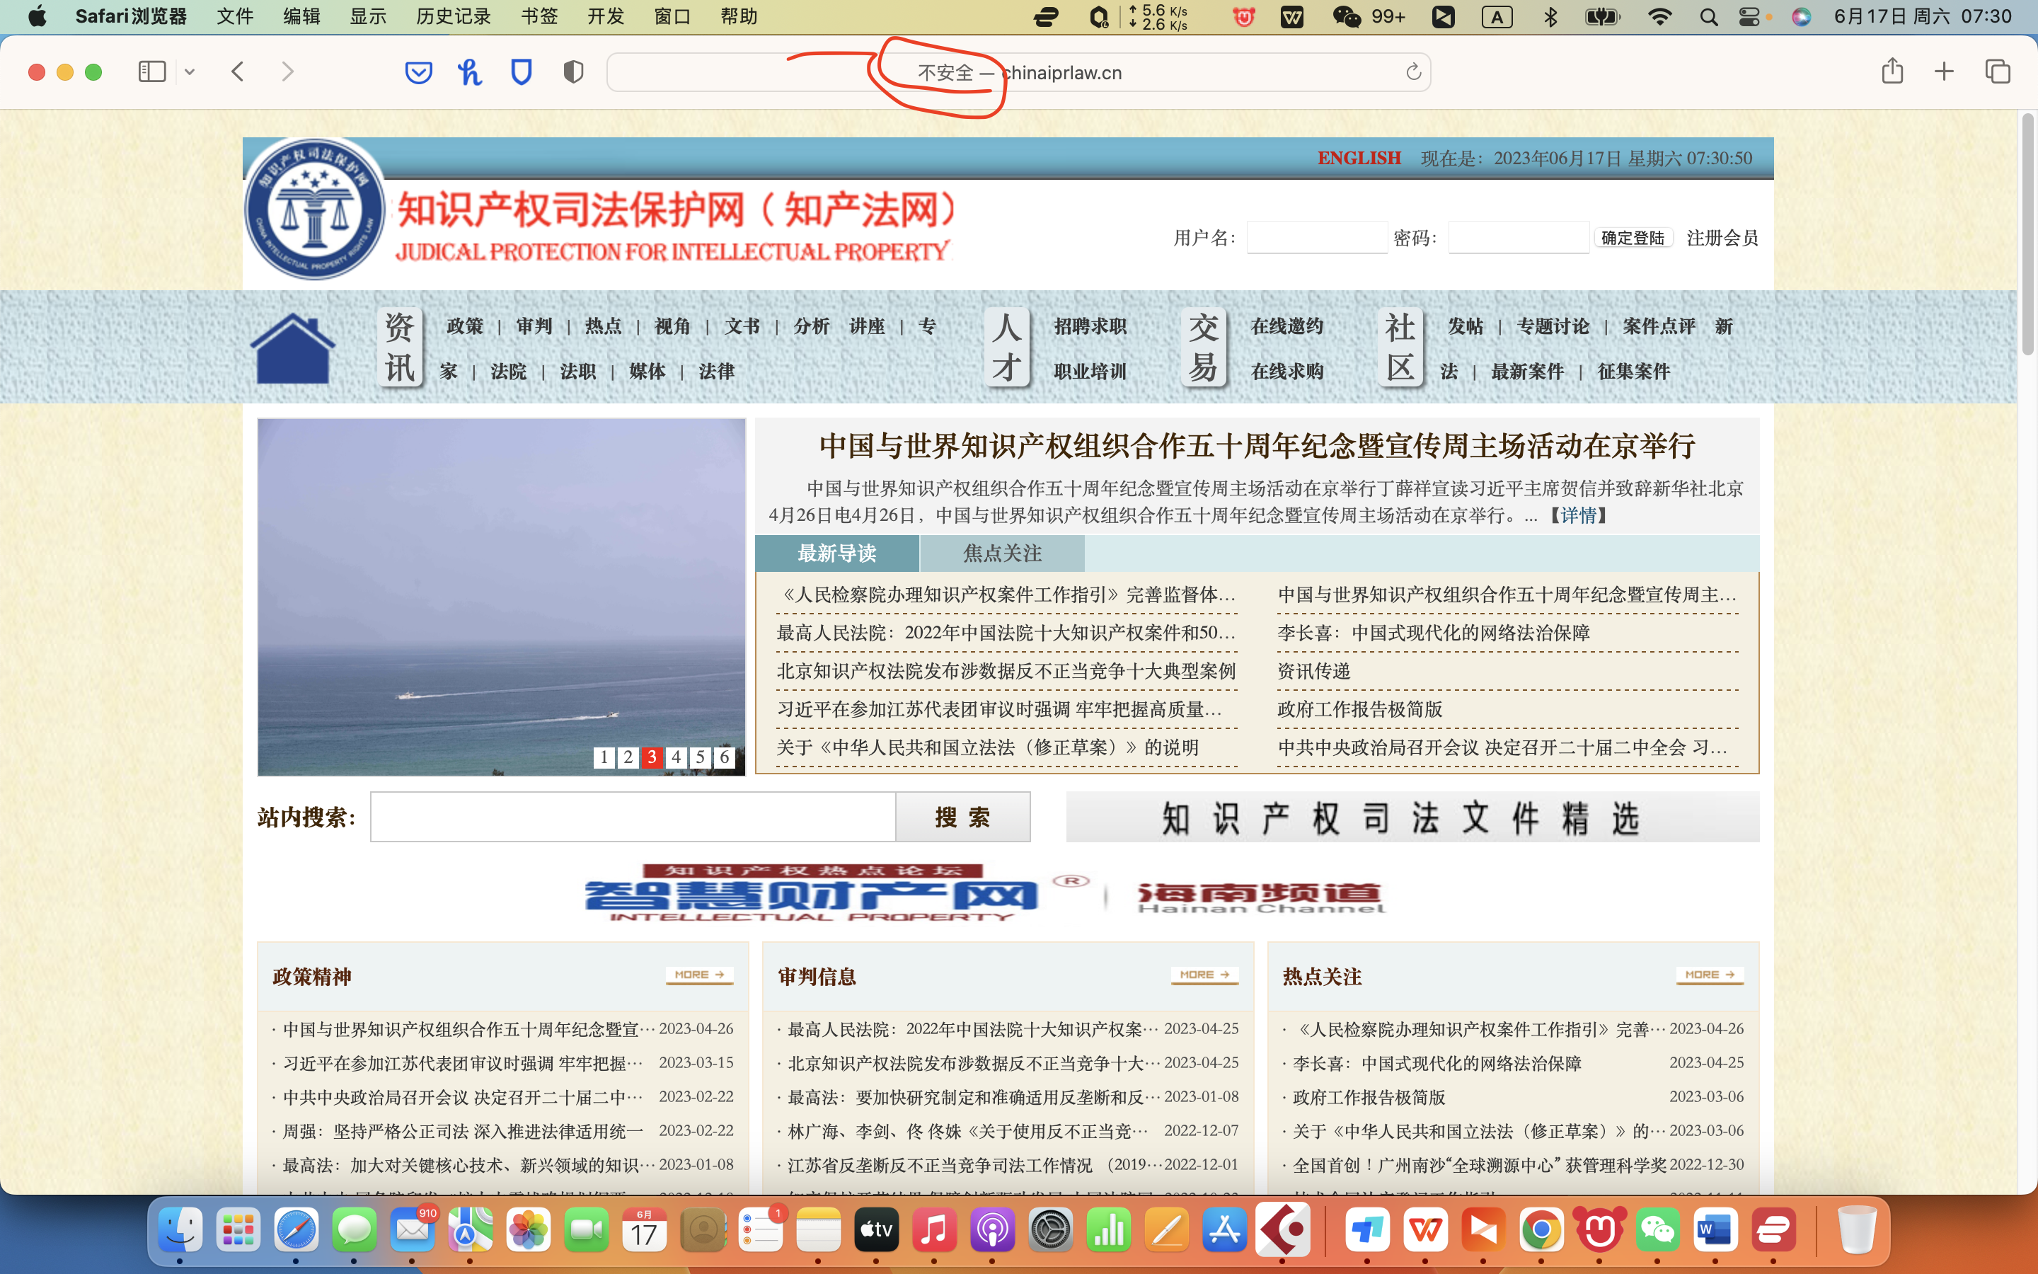Image resolution: width=2038 pixels, height=1274 pixels.
Task: Click the 用户名 input field
Action: [1316, 238]
